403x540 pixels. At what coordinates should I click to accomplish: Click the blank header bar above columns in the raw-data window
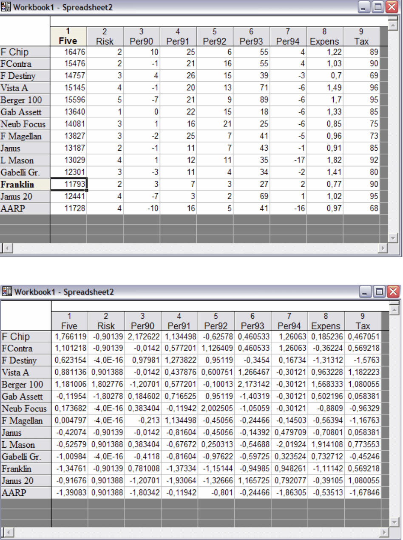(x=219, y=21)
